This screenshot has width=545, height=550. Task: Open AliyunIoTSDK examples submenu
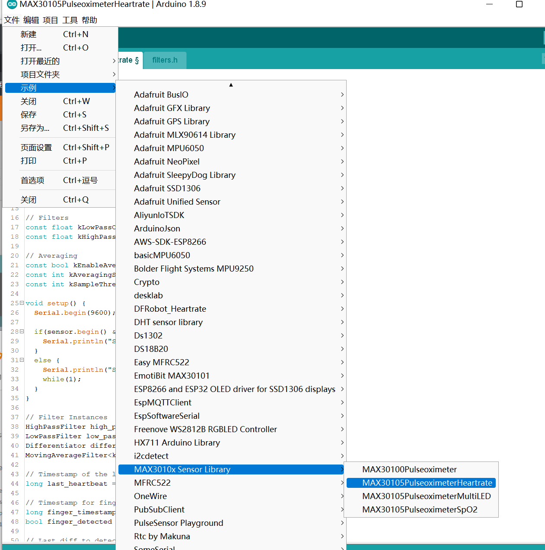pyautogui.click(x=231, y=215)
